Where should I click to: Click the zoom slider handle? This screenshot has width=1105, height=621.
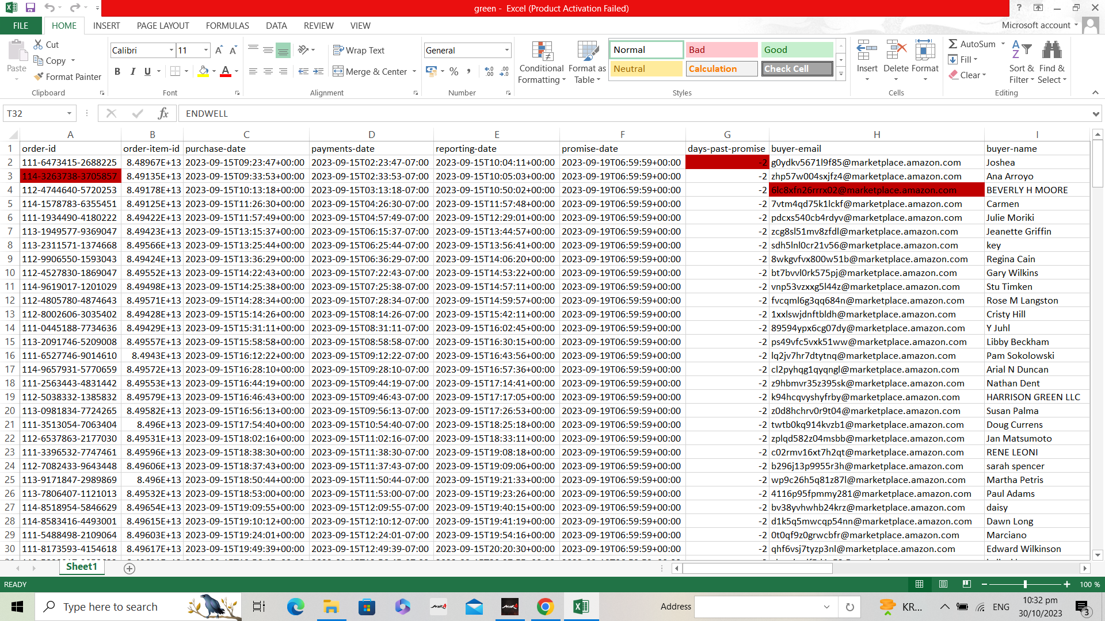[x=1025, y=584]
